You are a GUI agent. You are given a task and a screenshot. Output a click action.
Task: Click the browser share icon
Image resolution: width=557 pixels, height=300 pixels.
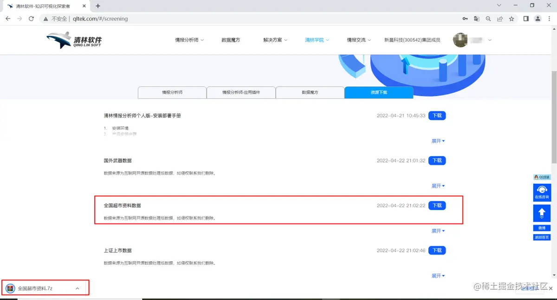point(499,19)
